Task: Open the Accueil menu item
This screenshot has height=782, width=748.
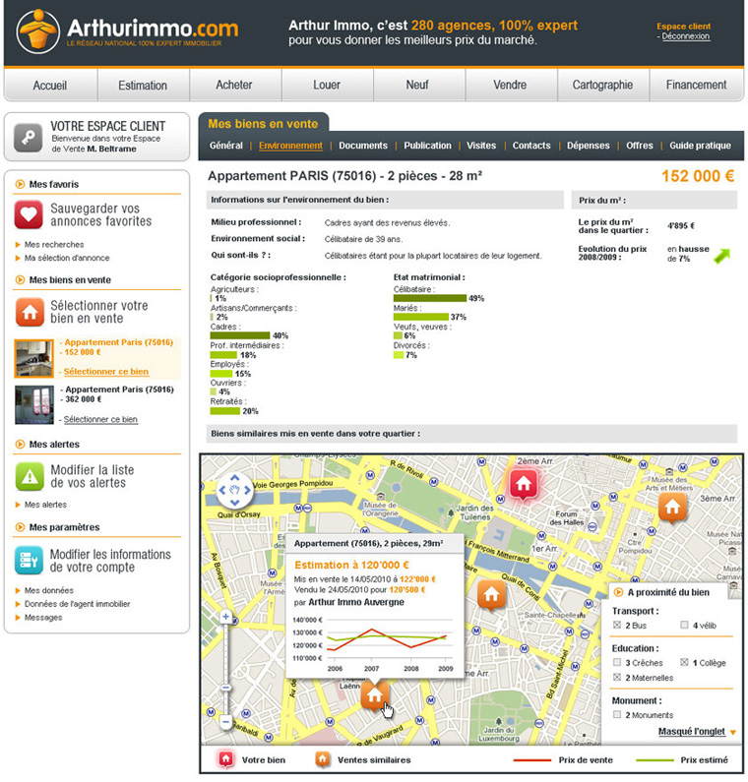Action: 50,86
